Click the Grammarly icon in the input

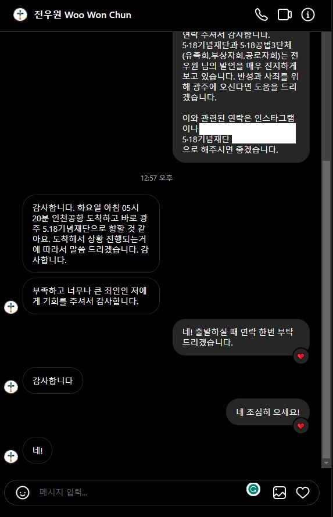coord(253,489)
